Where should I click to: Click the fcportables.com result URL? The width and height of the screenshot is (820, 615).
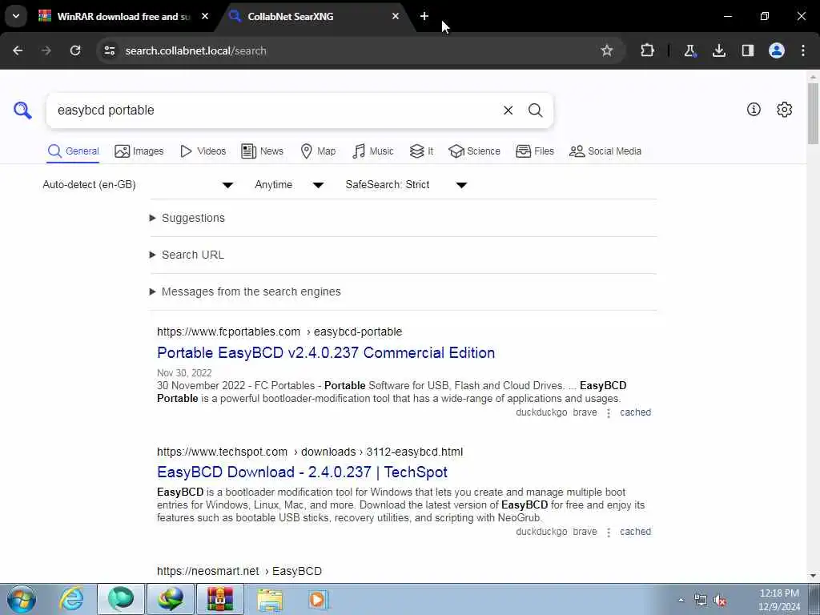pyautogui.click(x=279, y=332)
